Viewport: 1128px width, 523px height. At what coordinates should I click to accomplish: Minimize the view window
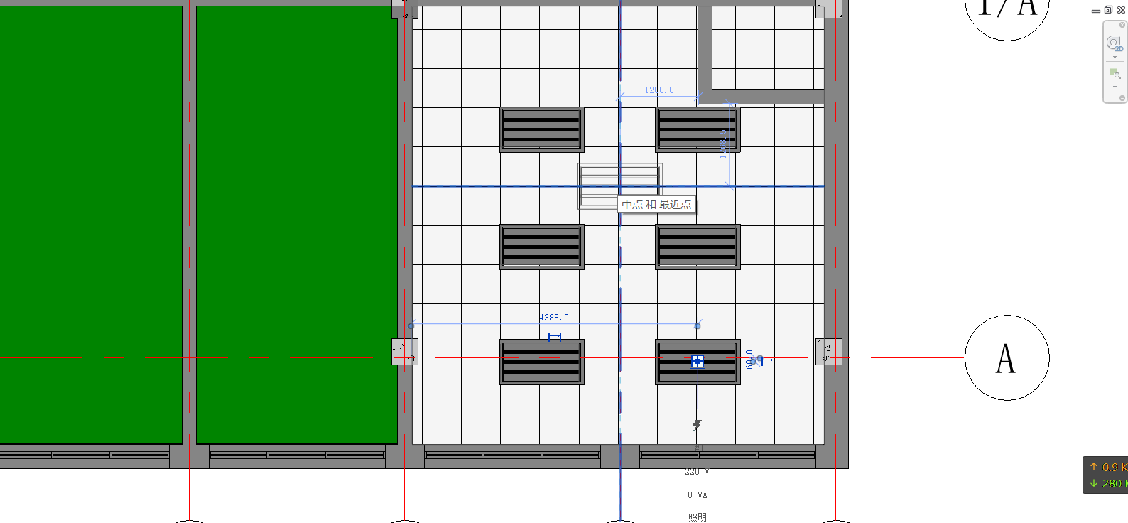point(1096,11)
